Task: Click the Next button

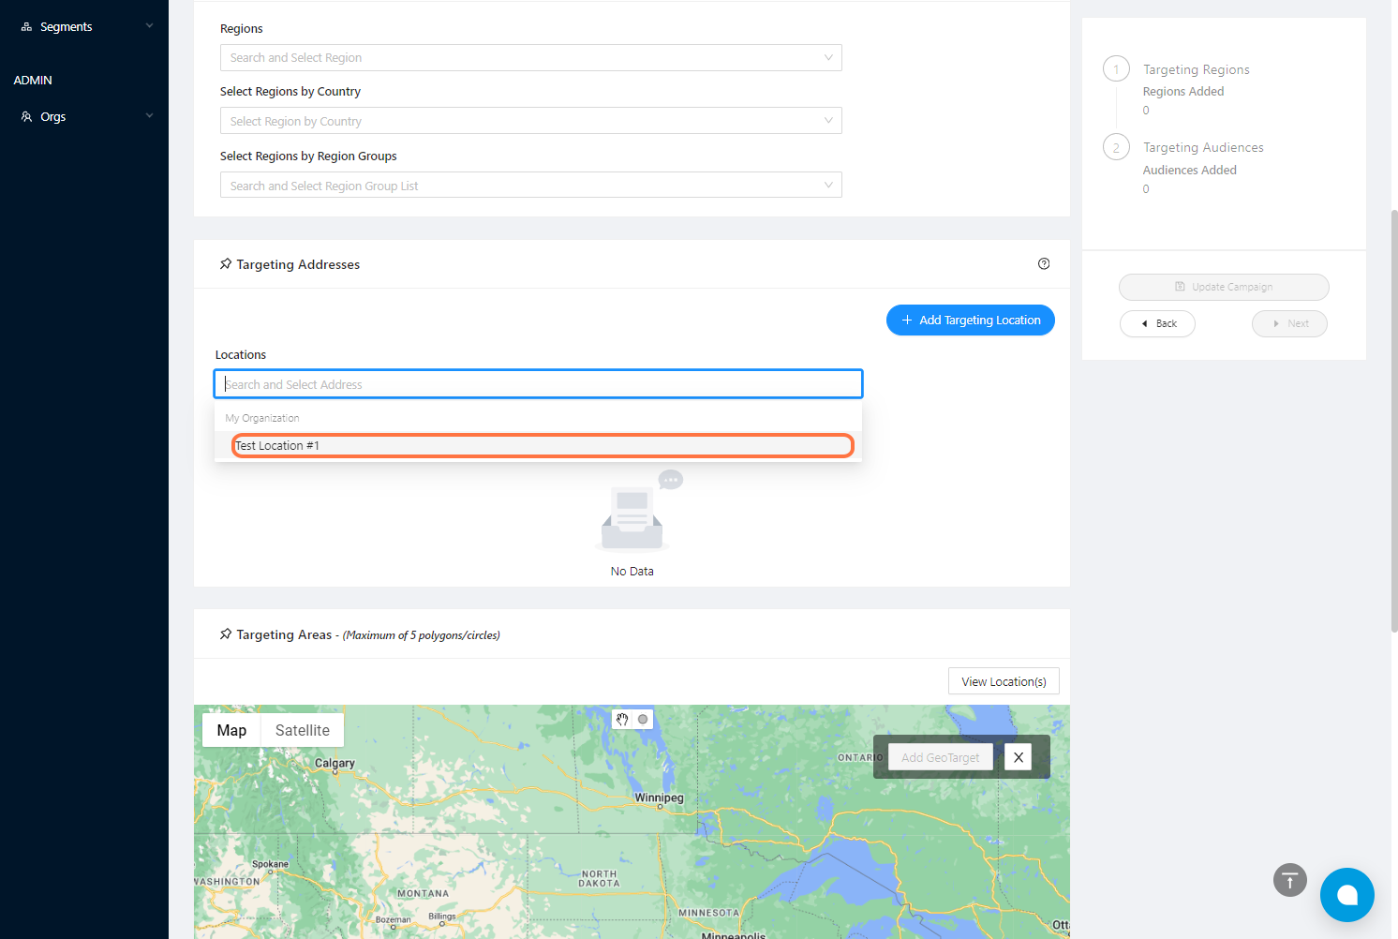Action: click(1289, 323)
